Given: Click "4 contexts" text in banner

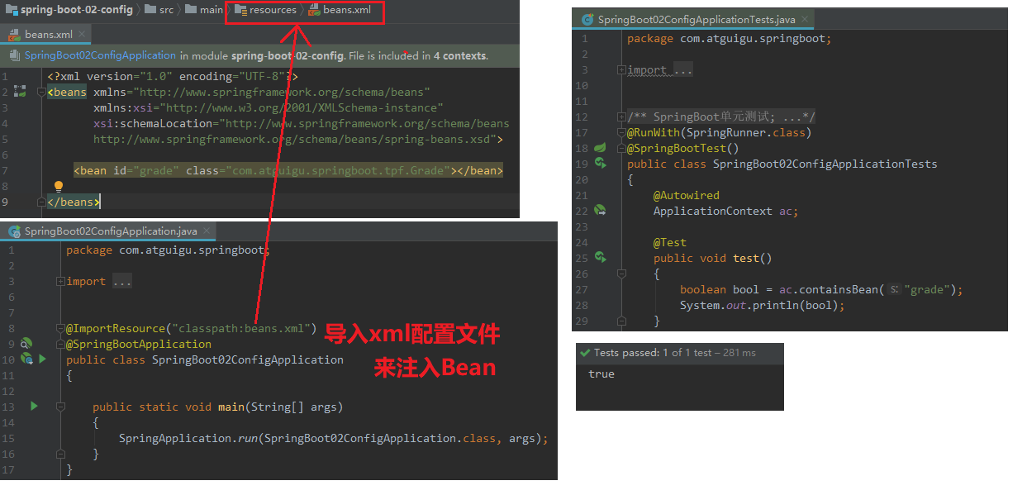Looking at the screenshot, I should [459, 56].
